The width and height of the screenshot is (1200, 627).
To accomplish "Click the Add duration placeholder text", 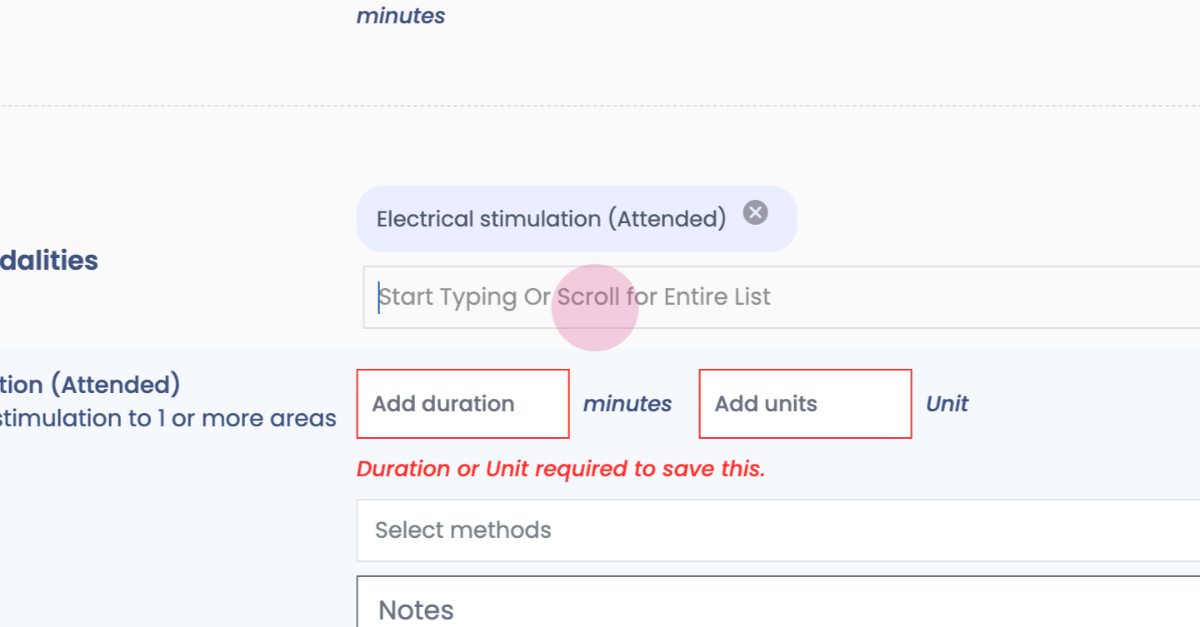I will (x=442, y=404).
